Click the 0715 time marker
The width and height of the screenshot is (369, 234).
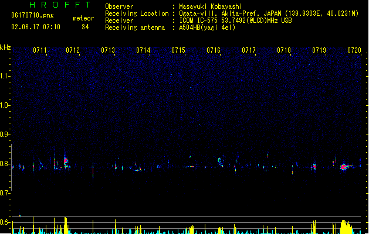pos(178,50)
